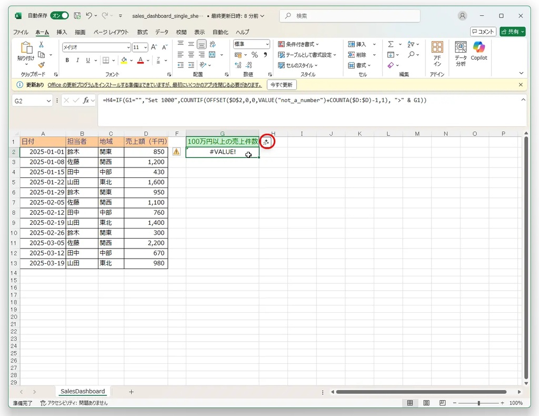Click the 今すぐ更新 button
The width and height of the screenshot is (539, 416).
[x=282, y=85]
